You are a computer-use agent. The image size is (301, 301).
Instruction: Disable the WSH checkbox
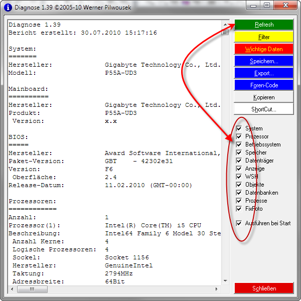(x=239, y=177)
